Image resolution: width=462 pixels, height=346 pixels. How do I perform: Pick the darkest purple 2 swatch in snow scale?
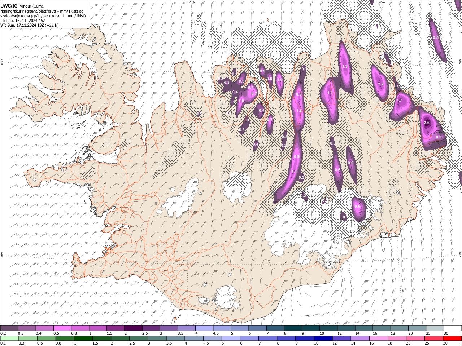(x=133, y=328)
